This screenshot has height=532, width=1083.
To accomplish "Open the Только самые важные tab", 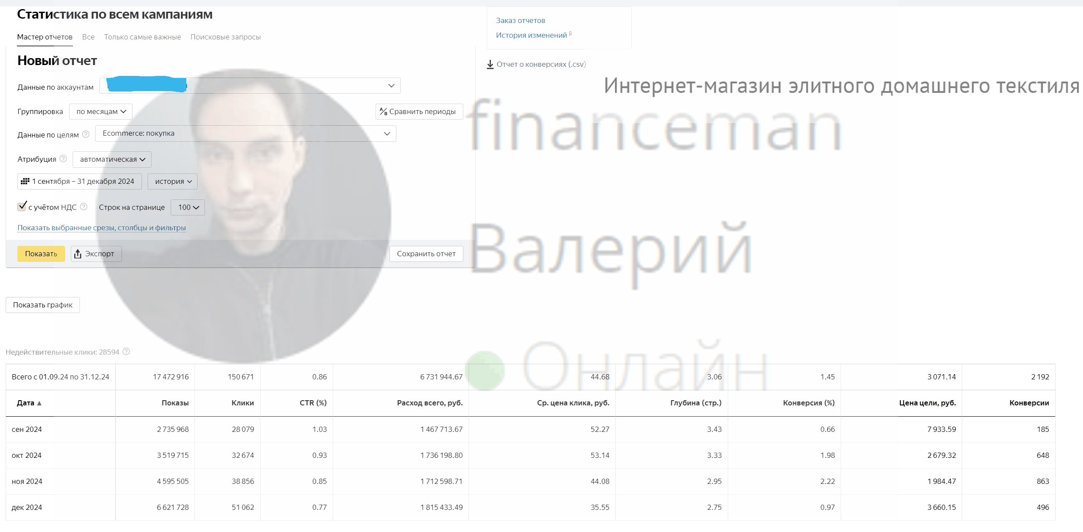I will coord(142,37).
